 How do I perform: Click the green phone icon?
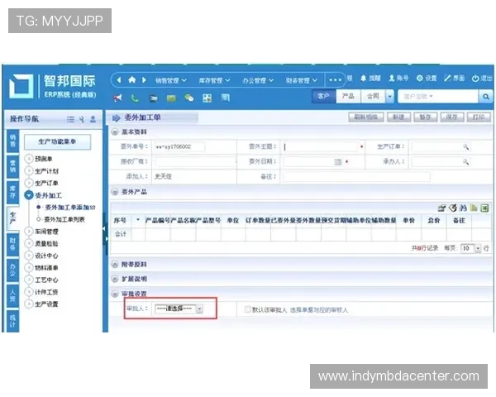[x=135, y=98]
